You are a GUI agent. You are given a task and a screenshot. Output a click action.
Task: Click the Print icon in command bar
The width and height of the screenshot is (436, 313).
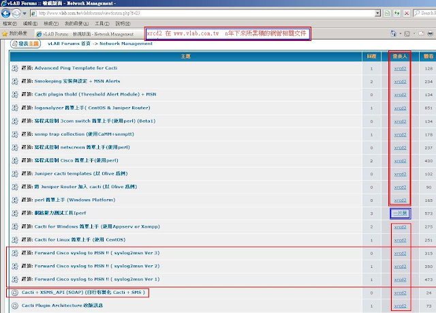click(430, 33)
